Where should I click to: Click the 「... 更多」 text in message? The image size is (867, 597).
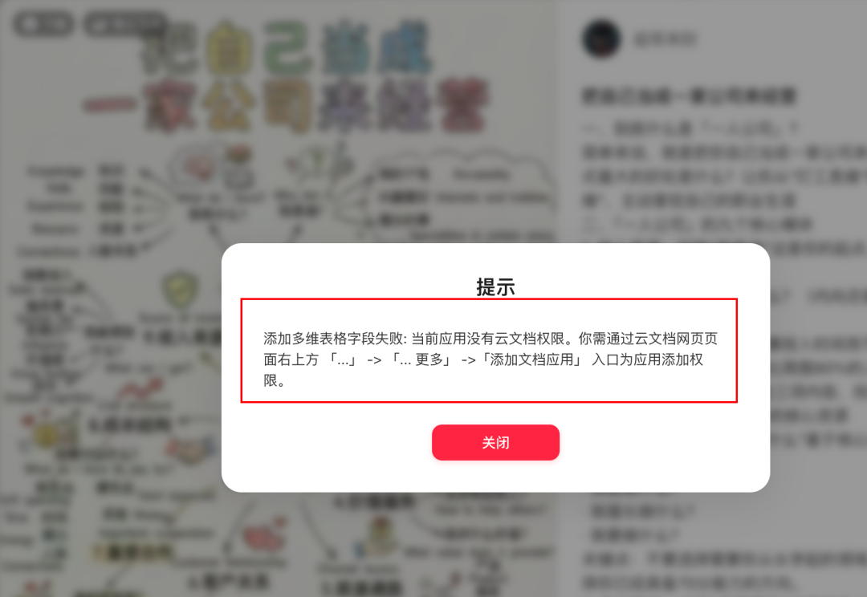[421, 359]
